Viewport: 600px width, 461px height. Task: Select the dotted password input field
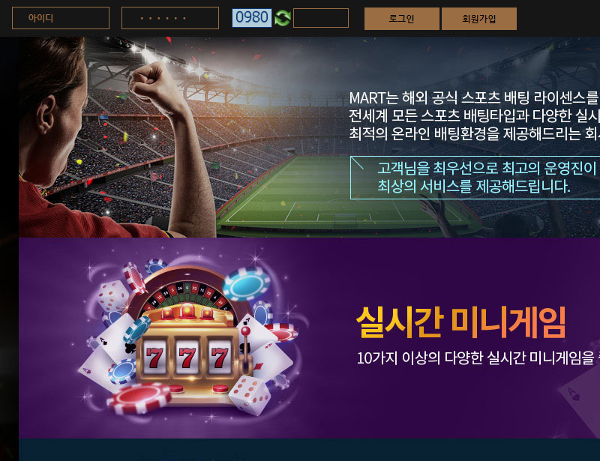[x=170, y=18]
